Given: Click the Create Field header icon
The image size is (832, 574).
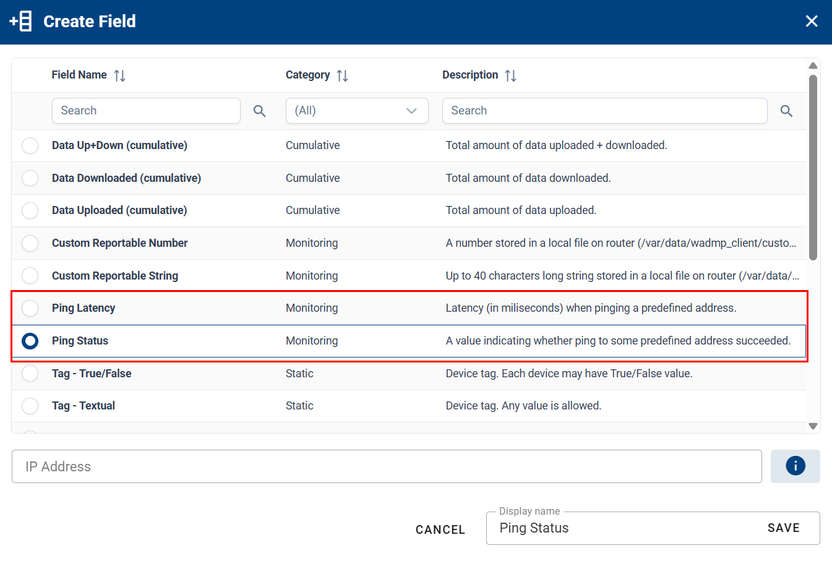Looking at the screenshot, I should click(20, 20).
